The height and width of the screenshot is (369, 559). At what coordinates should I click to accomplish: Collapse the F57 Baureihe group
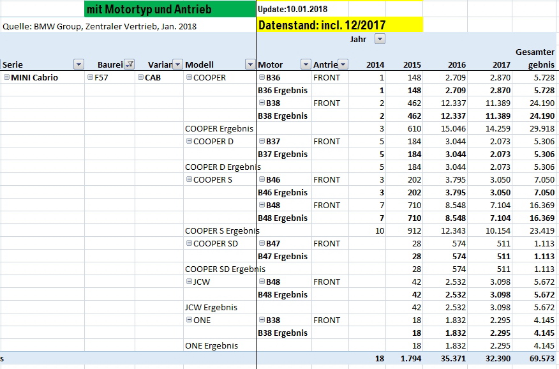(90, 77)
